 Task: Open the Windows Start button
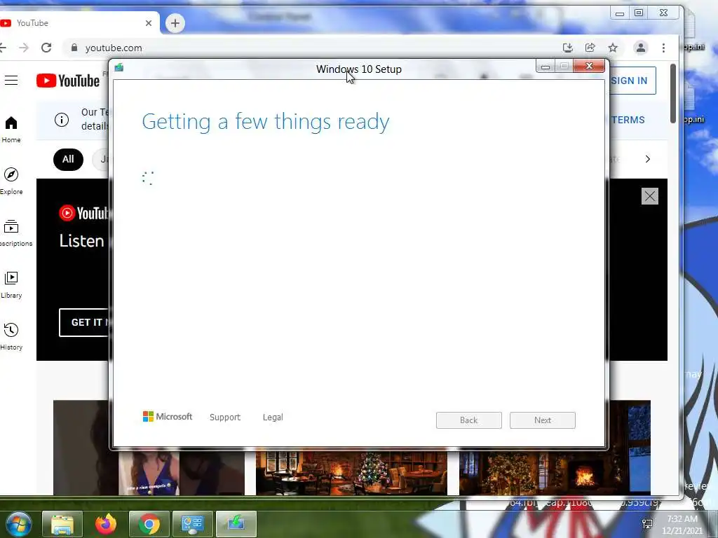point(18,523)
